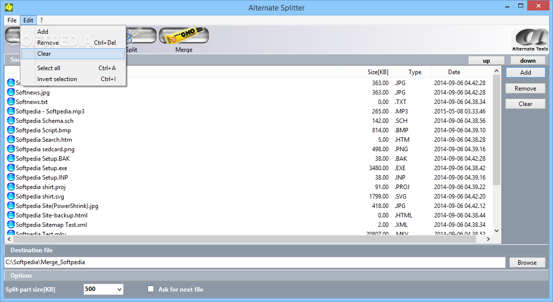Click the icon beside Softpedia Script.bmp
Viewport: 553px width, 302px height.
pos(11,130)
